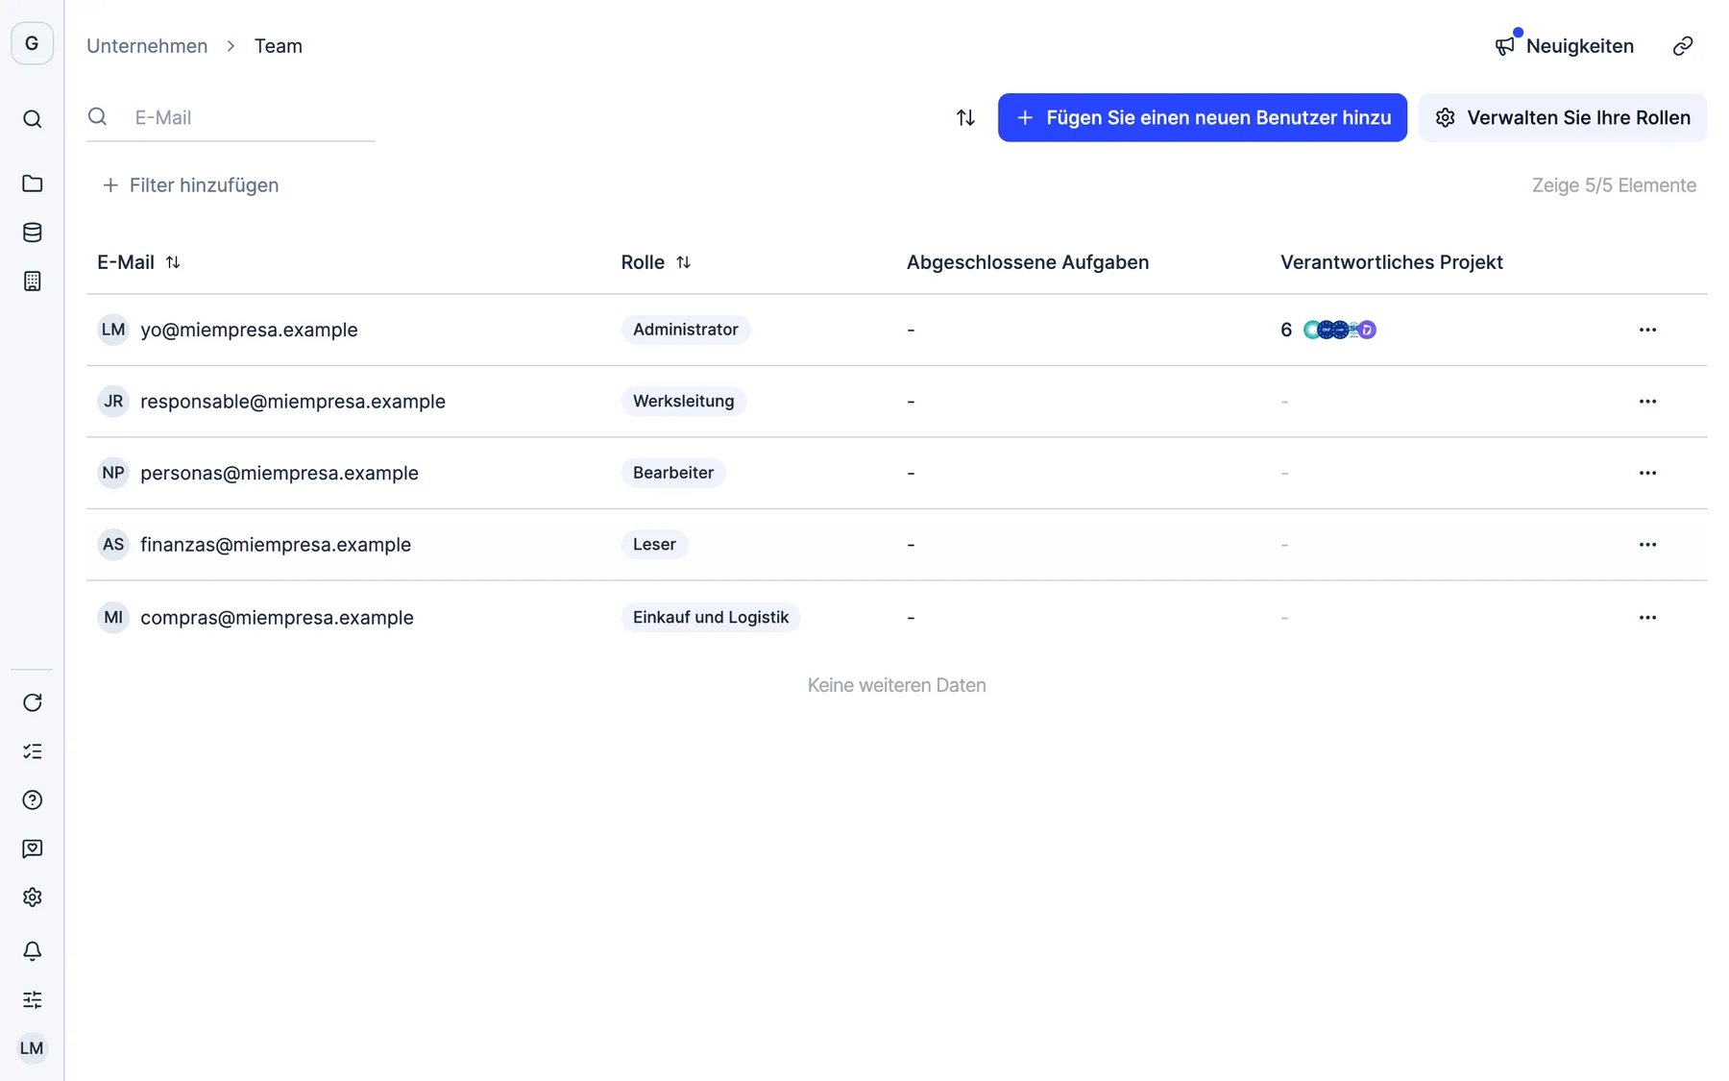1729x1081 pixels.
Task: Copy the page link via chain icon
Action: 1682,46
